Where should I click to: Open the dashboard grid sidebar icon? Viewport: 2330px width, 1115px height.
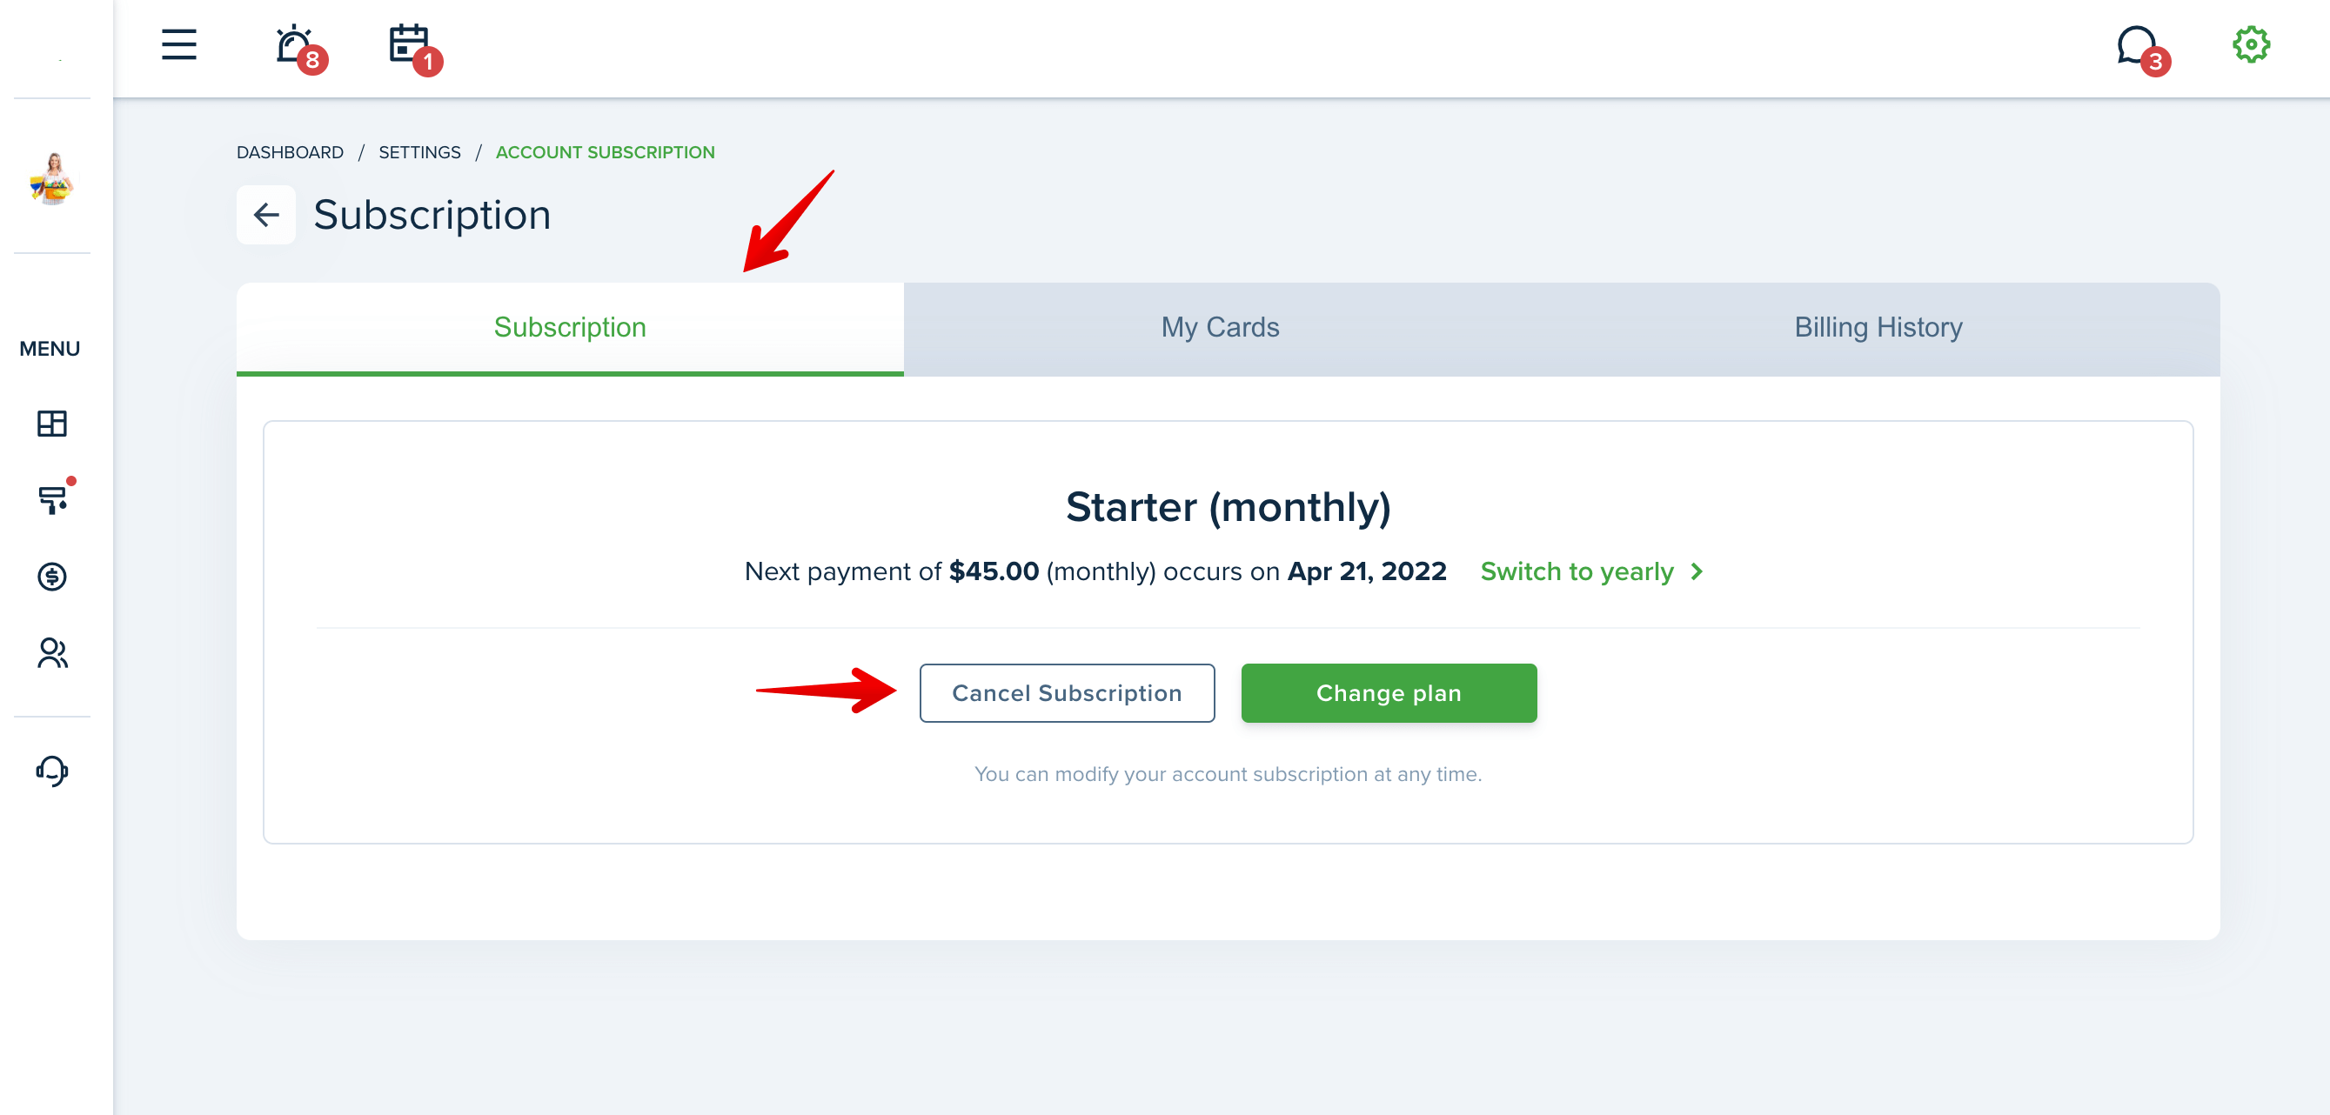tap(51, 424)
